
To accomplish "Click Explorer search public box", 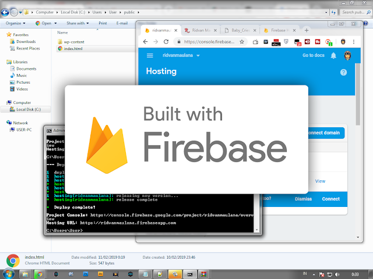I will [356, 12].
